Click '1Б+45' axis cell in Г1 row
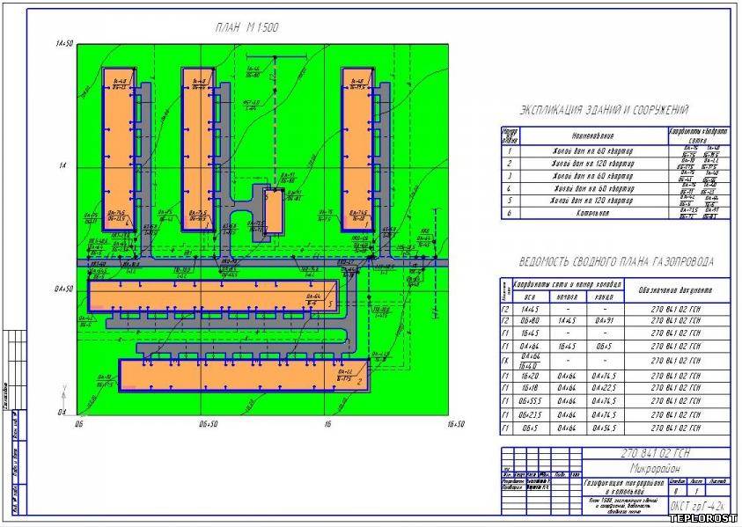Screen dimensions: 742x527 (530, 333)
